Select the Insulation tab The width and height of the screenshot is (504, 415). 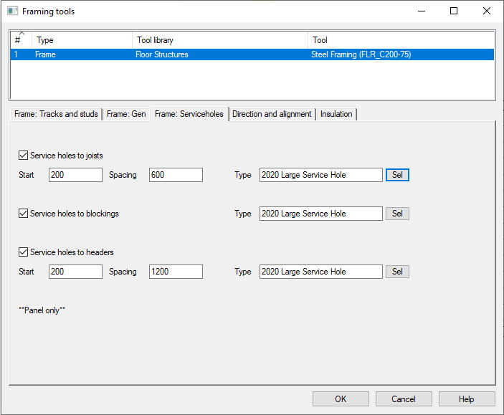click(x=336, y=114)
